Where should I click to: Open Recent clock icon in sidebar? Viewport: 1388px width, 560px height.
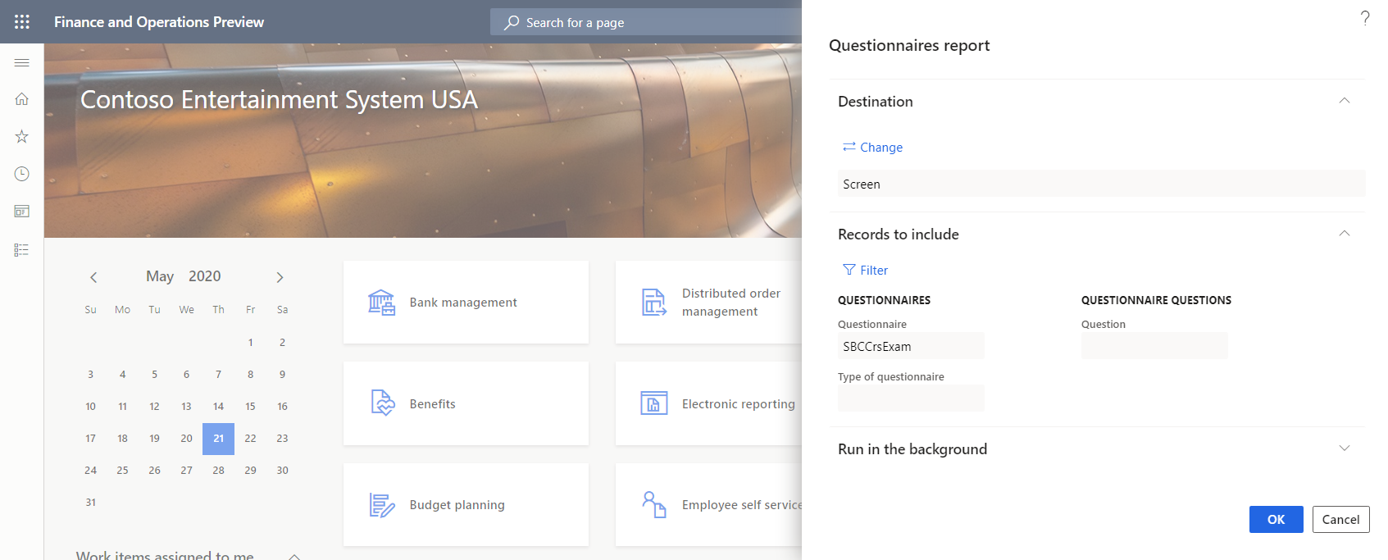pos(22,174)
